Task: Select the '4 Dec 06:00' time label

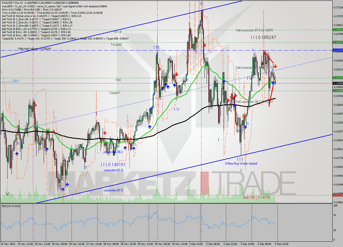Action: [x=265, y=244]
